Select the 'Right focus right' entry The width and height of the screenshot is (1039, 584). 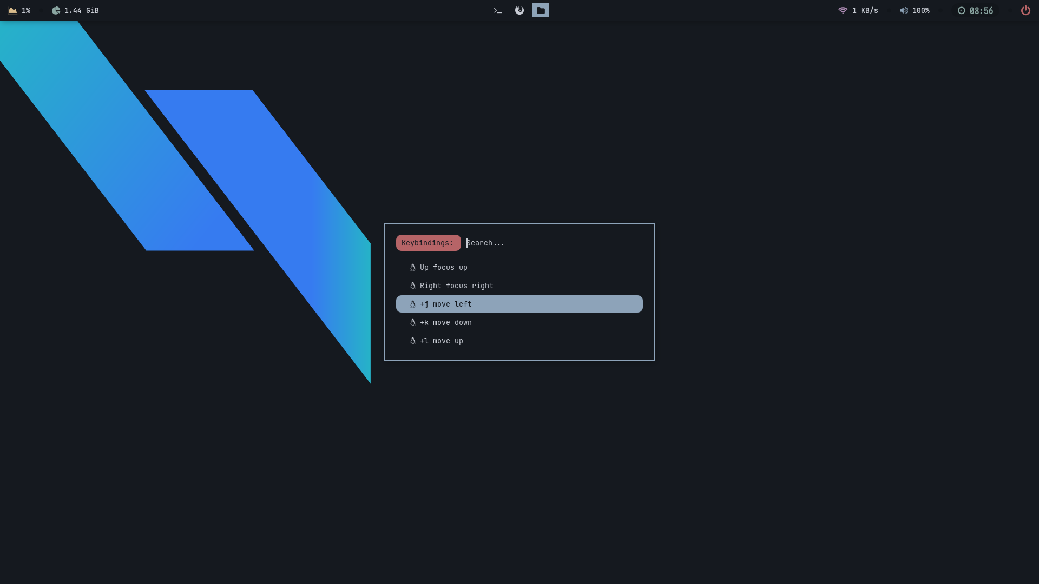click(519, 286)
